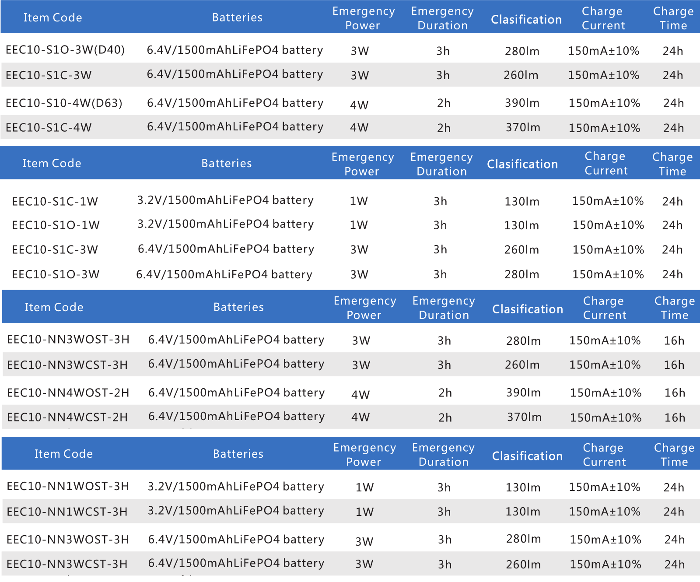Select 16h charge time in EEC10-NN3WCST-3H row

pyautogui.click(x=674, y=365)
